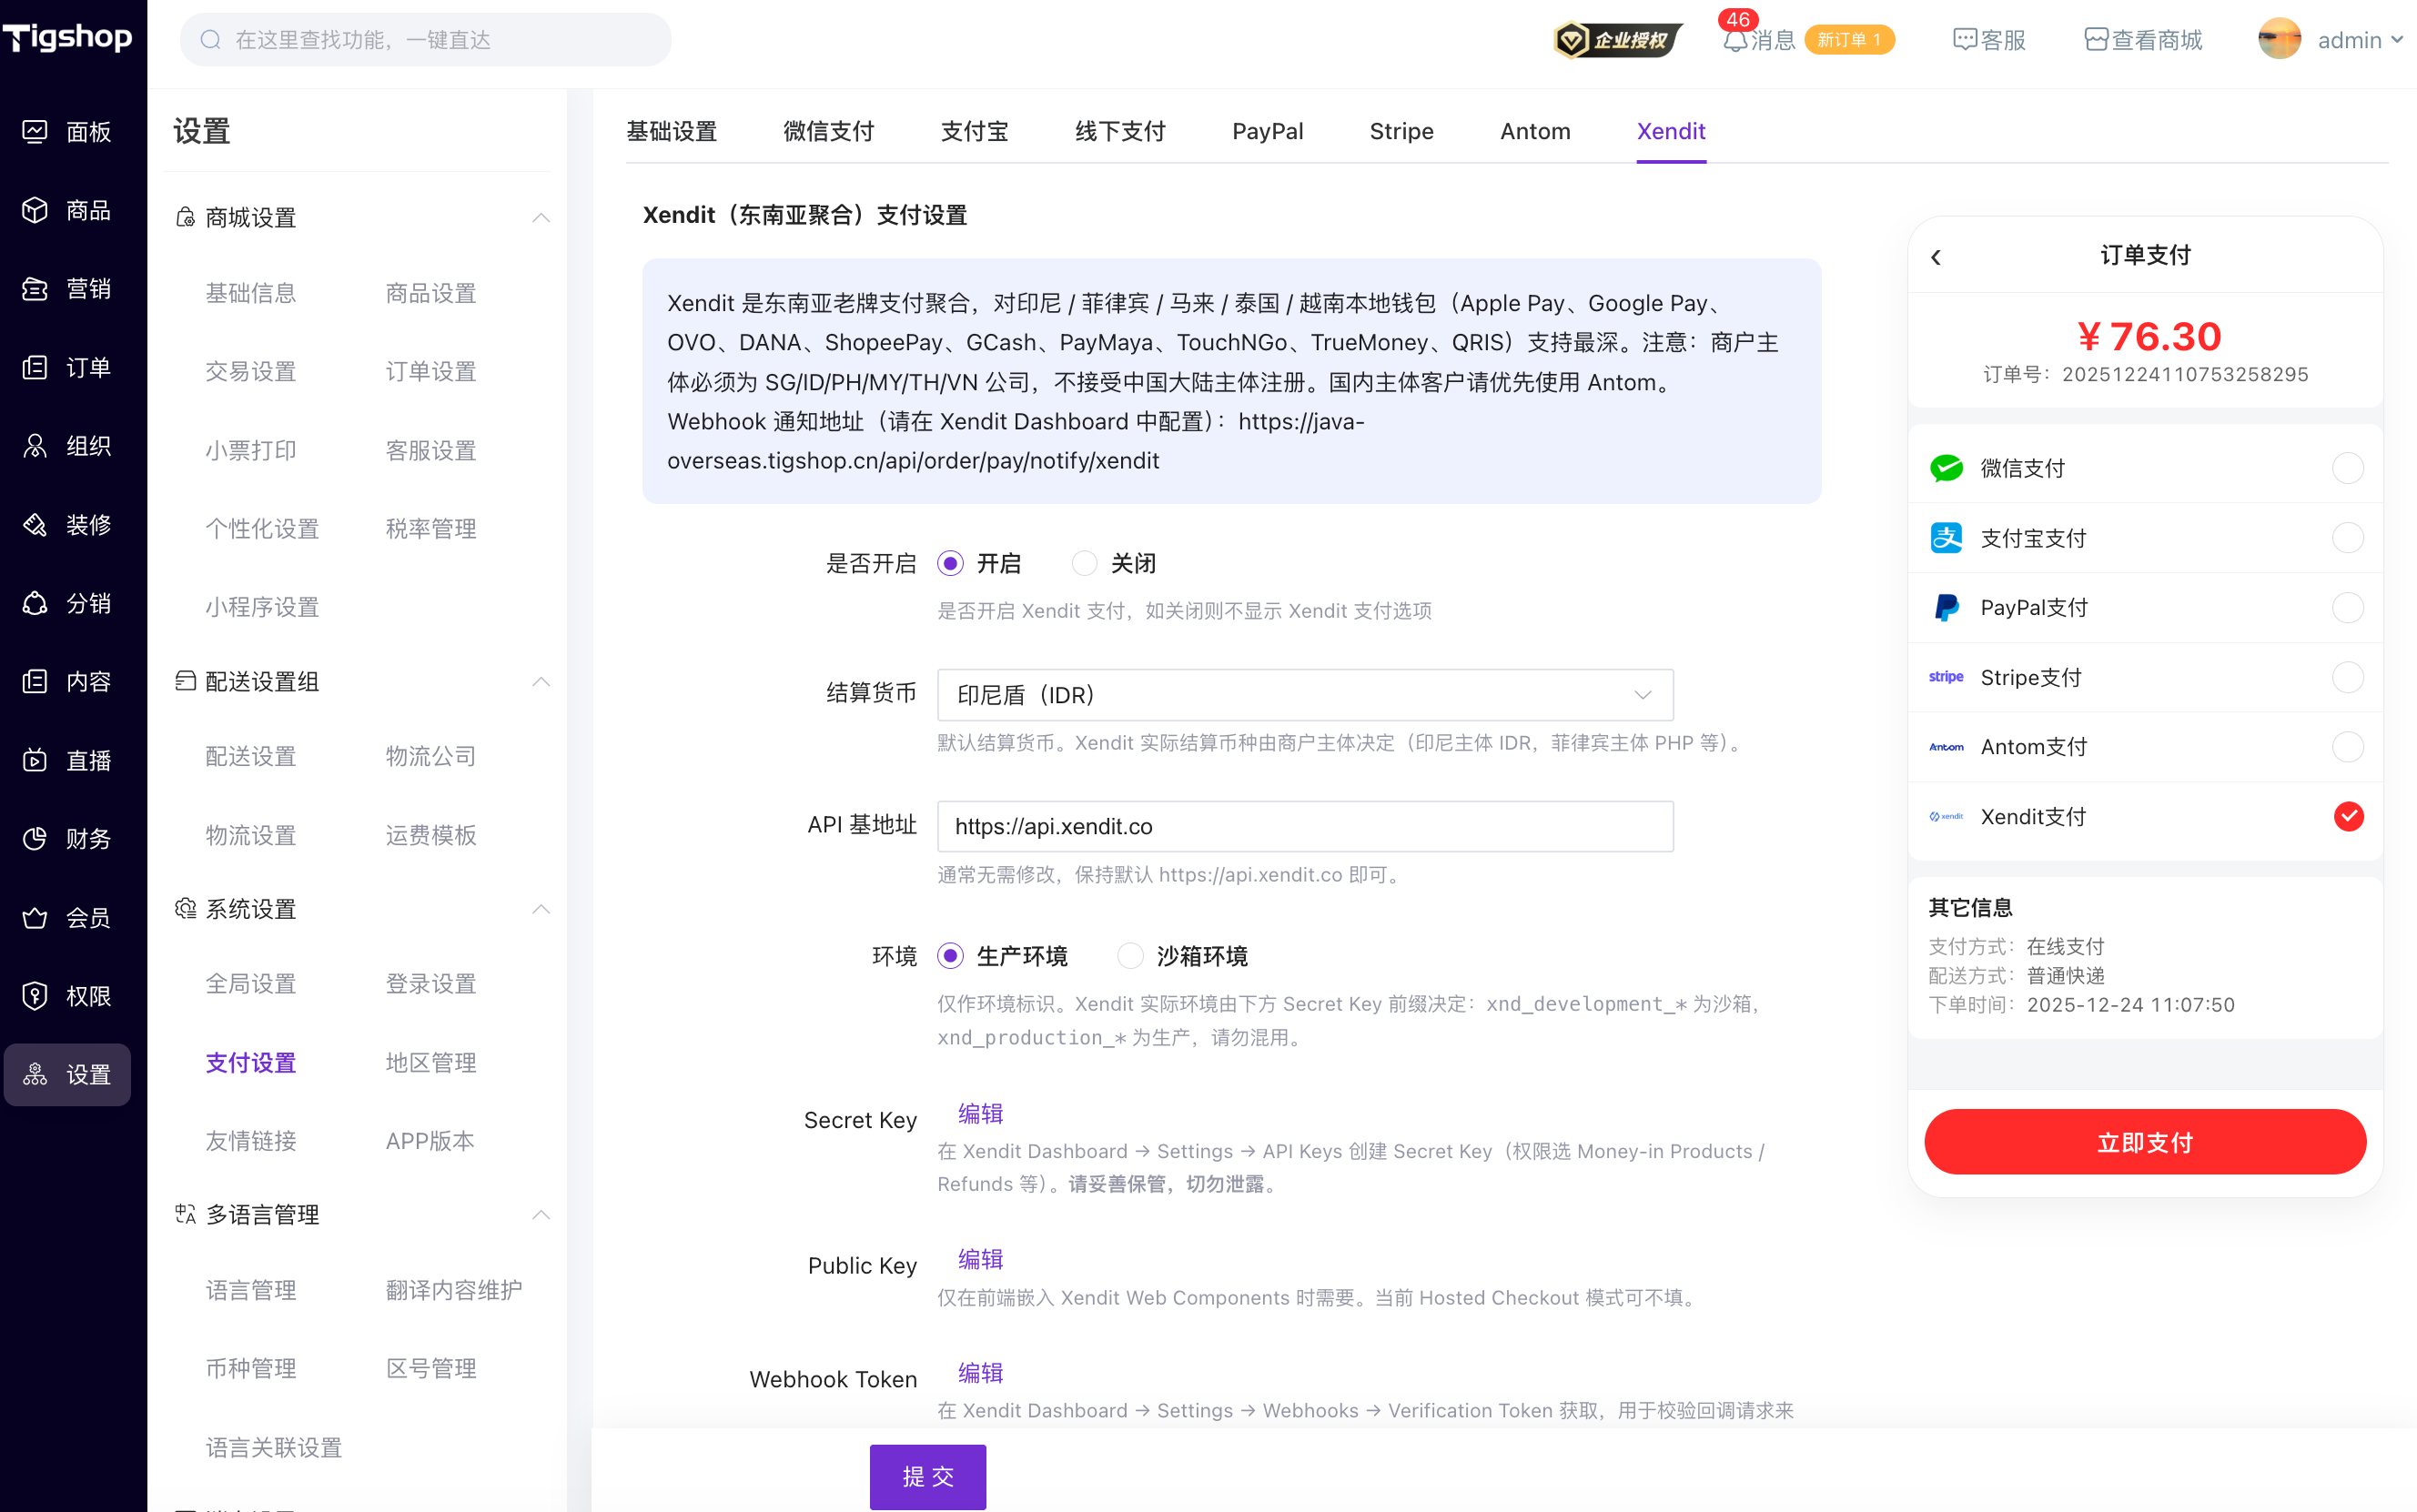This screenshot has width=2417, height=1512.
Task: Select 开启 radio for Xendit enable
Action: [x=950, y=564]
